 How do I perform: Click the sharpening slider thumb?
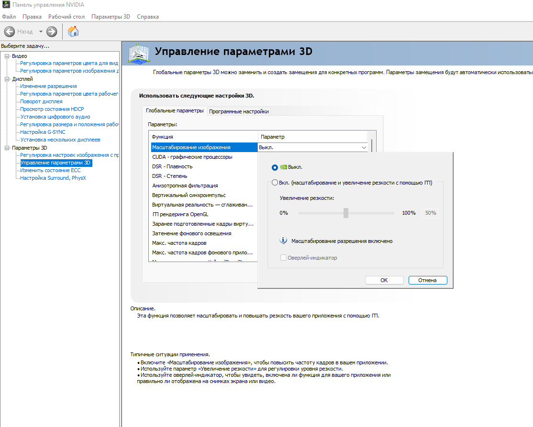(346, 213)
